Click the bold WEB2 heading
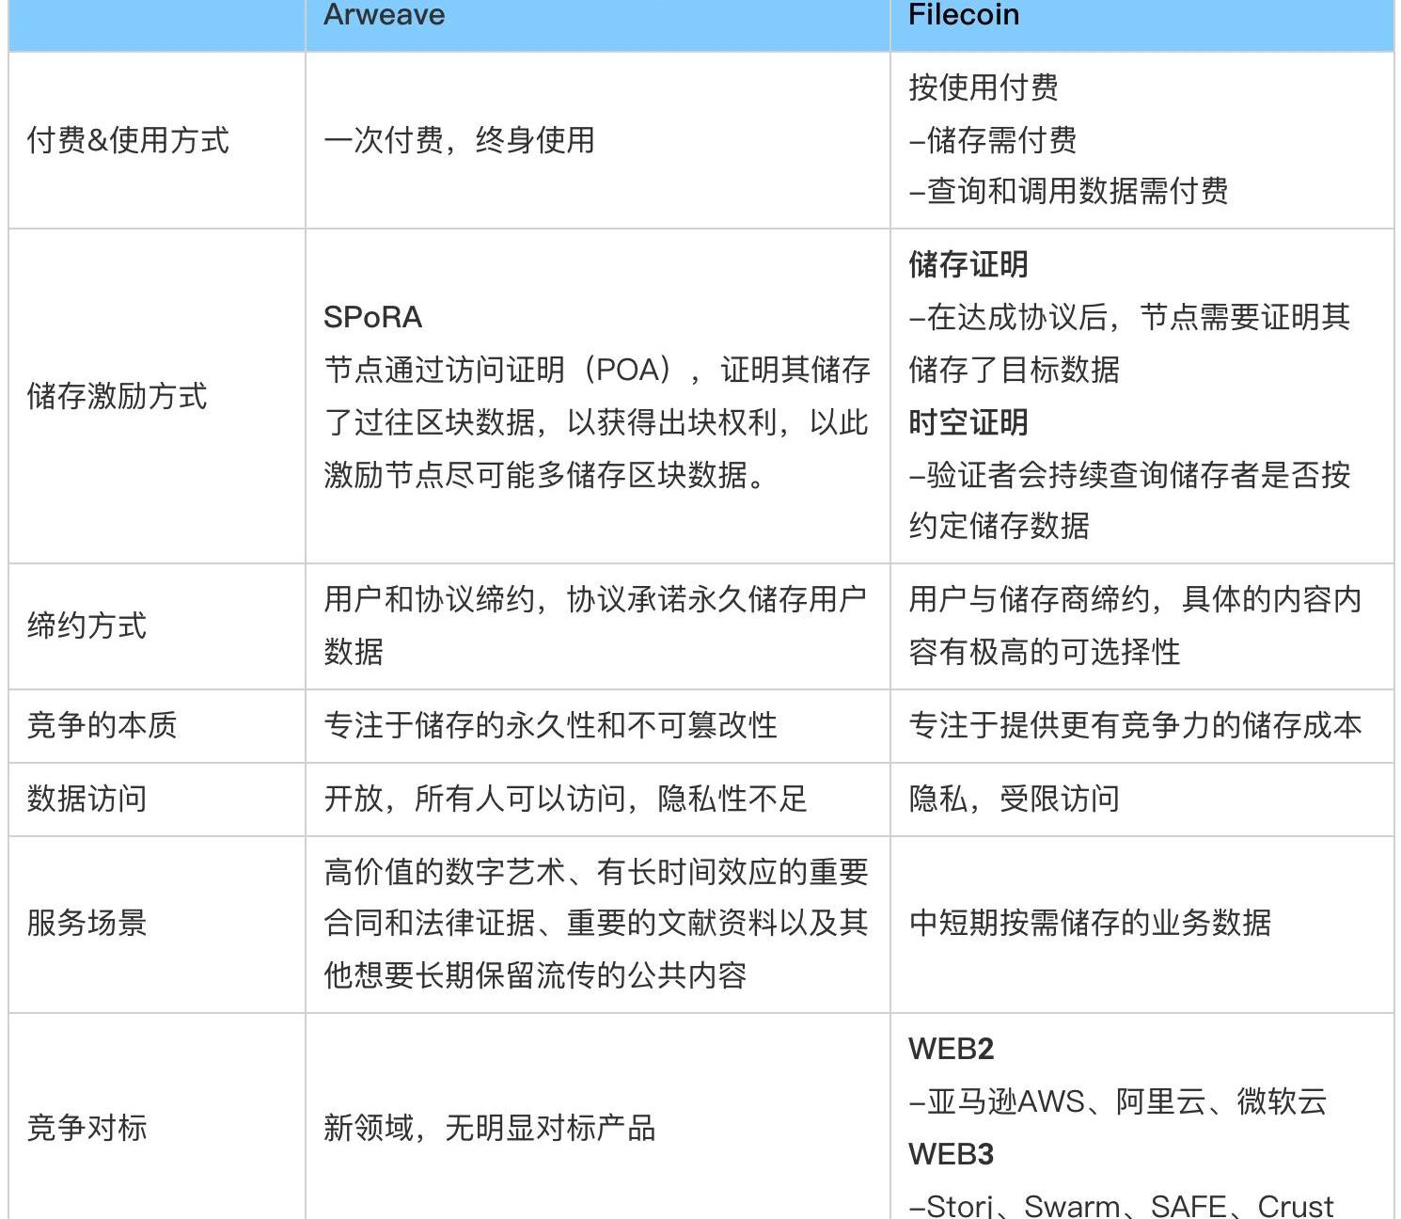This screenshot has height=1219, width=1401. [951, 1049]
